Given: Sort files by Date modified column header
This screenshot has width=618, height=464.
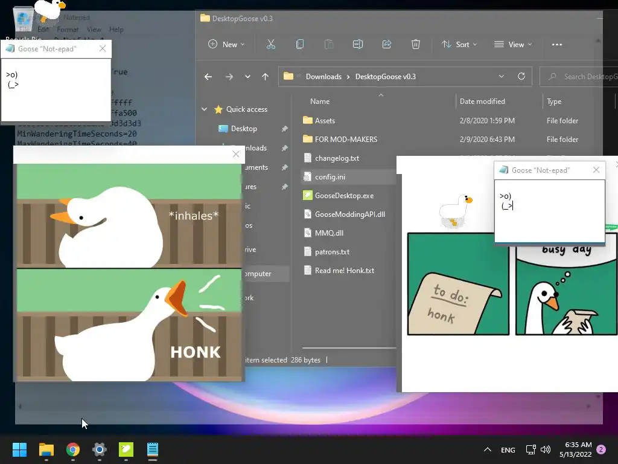Looking at the screenshot, I should click(482, 101).
